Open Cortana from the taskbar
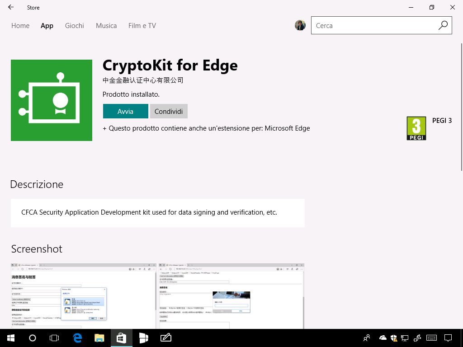This screenshot has height=347, width=463. click(x=33, y=338)
